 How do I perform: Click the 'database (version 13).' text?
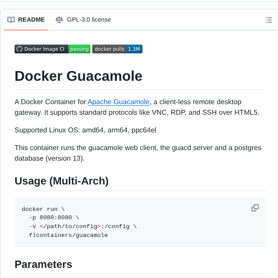click(49, 158)
